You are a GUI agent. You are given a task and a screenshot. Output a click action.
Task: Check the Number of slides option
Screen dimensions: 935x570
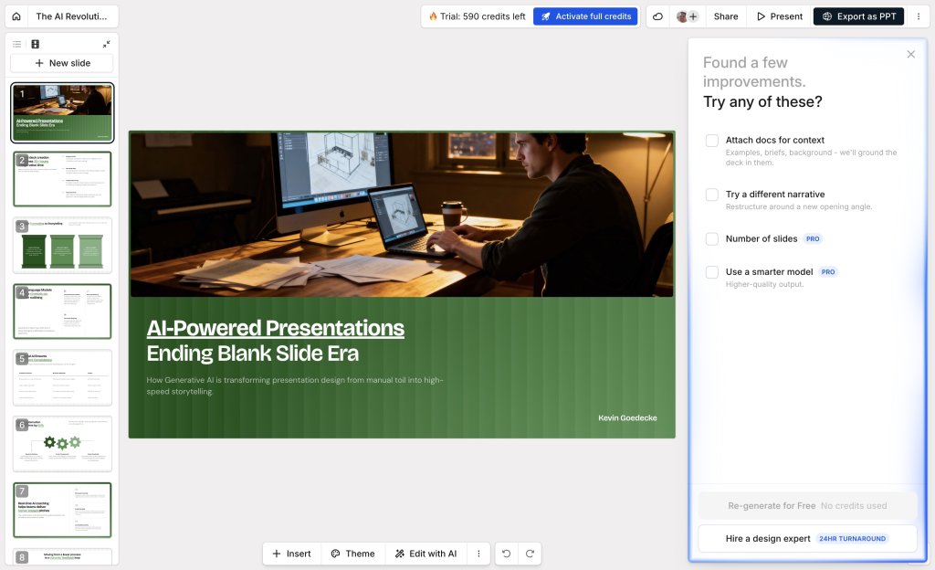[712, 239]
